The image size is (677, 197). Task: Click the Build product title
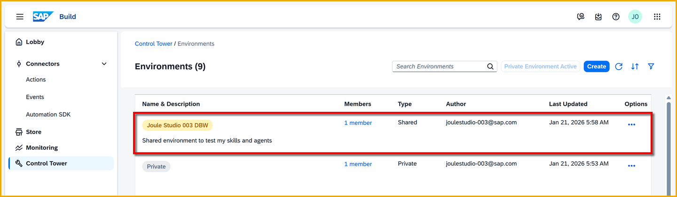click(68, 17)
